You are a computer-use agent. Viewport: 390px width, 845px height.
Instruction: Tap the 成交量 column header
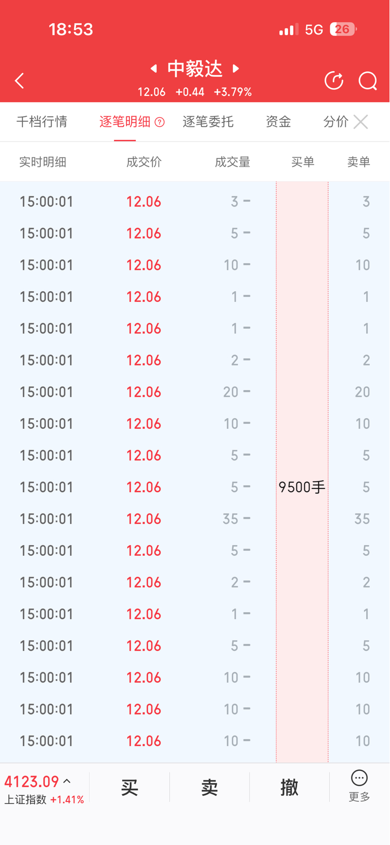click(x=232, y=162)
